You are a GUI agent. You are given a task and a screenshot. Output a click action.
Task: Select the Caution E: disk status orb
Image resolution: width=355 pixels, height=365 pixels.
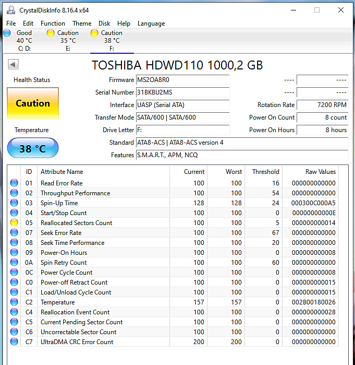pyautogui.click(x=51, y=33)
